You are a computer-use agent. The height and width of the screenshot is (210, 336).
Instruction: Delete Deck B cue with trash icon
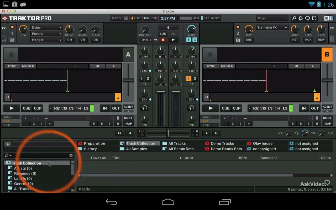317,118
